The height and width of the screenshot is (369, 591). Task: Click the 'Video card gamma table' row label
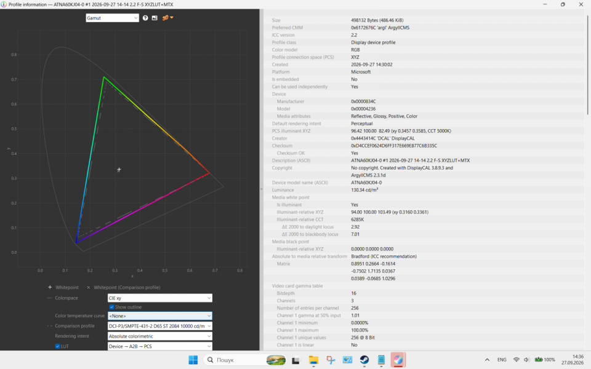pos(297,286)
